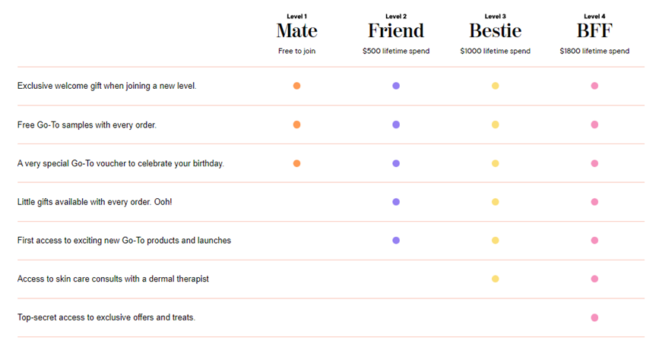Select the BFF level heading

coord(594,30)
